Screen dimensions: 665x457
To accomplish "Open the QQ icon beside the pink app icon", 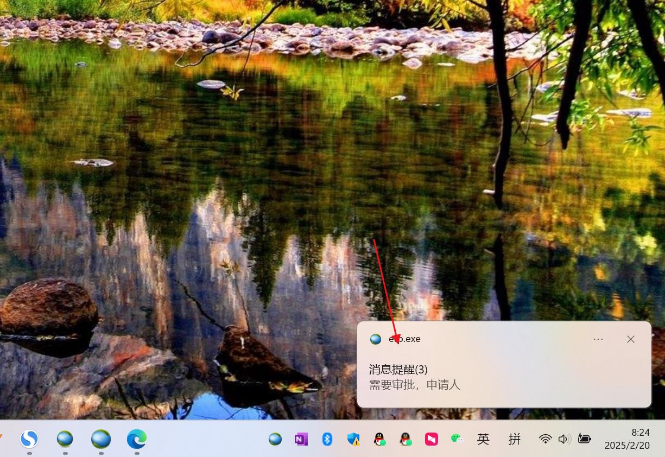I will click(406, 439).
